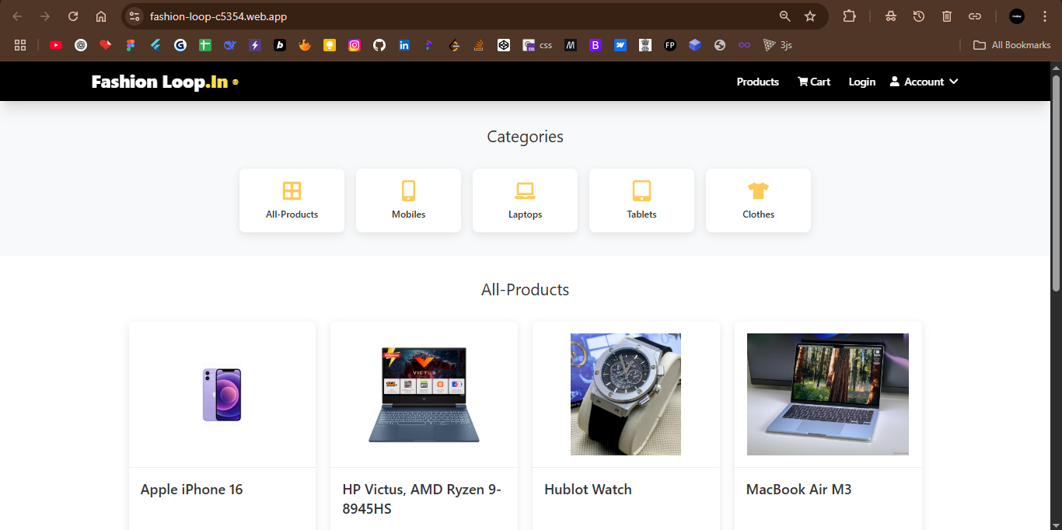View site information icon in address bar
The height and width of the screenshot is (530, 1062).
(134, 16)
